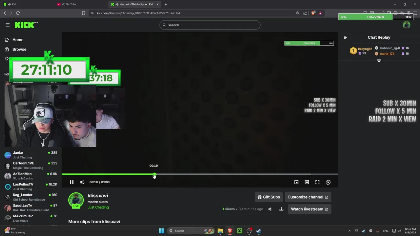Reload the browser page

tap(18, 13)
